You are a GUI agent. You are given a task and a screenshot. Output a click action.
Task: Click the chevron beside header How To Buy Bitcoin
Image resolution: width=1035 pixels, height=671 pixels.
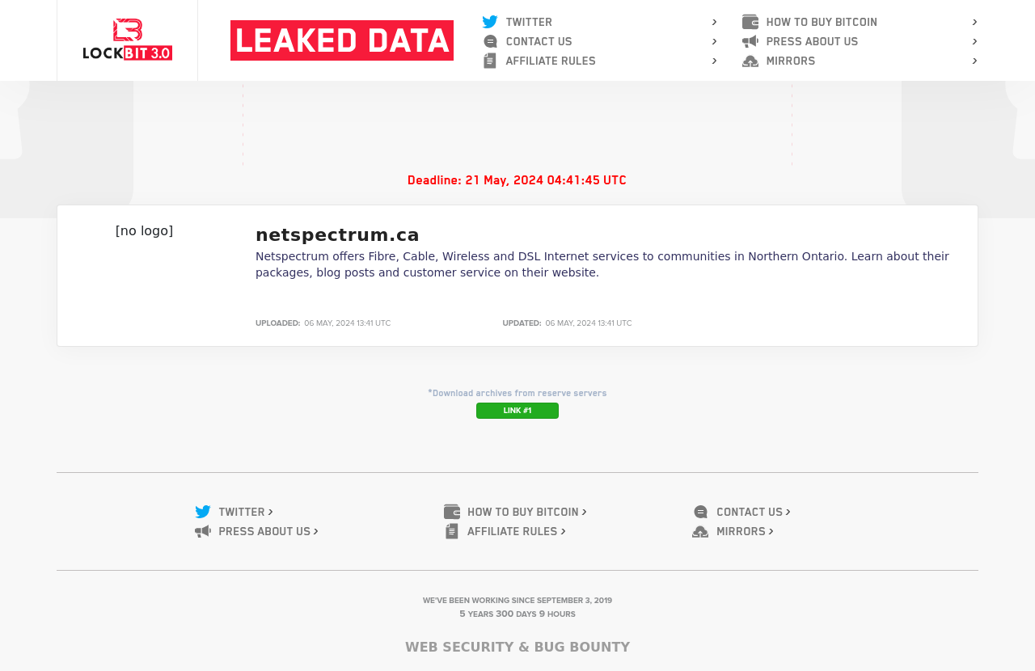click(975, 22)
